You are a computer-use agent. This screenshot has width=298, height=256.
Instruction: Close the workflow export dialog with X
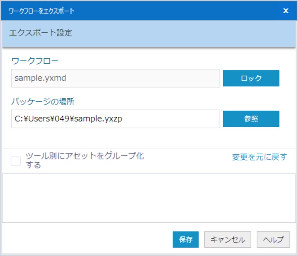(x=286, y=11)
